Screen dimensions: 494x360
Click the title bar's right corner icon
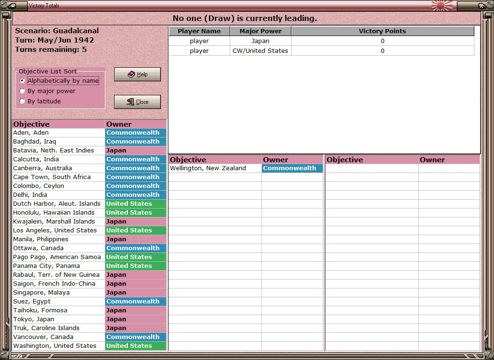coord(482,5)
